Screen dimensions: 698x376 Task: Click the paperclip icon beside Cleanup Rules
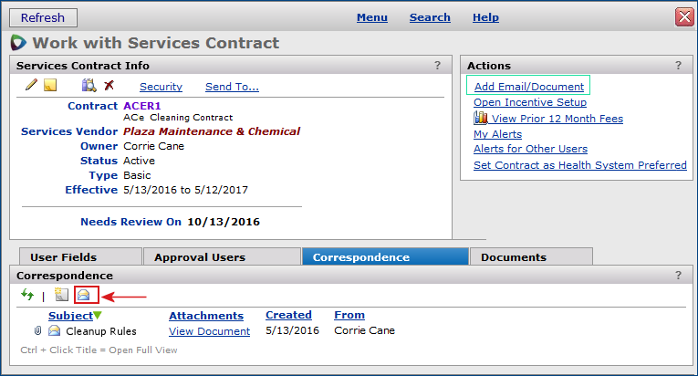[37, 331]
